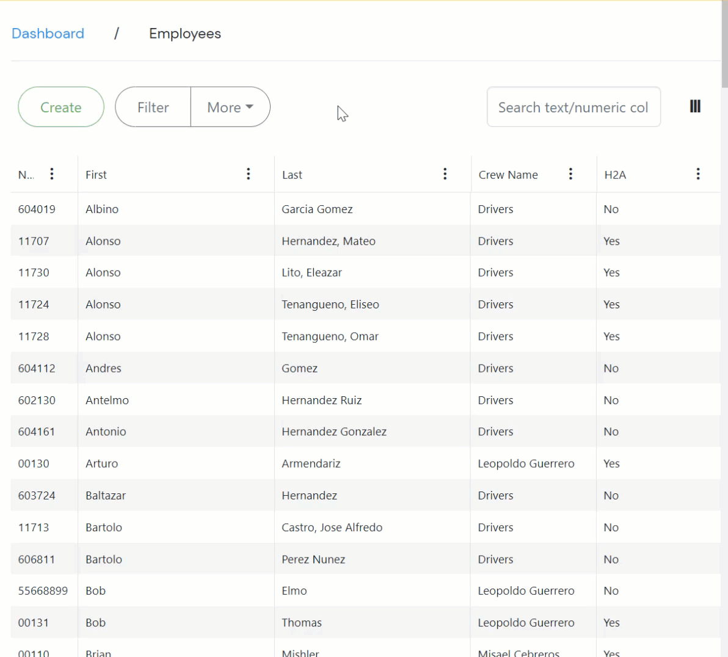The width and height of the screenshot is (728, 657).
Task: Open the First column kebab menu
Action: tap(249, 174)
